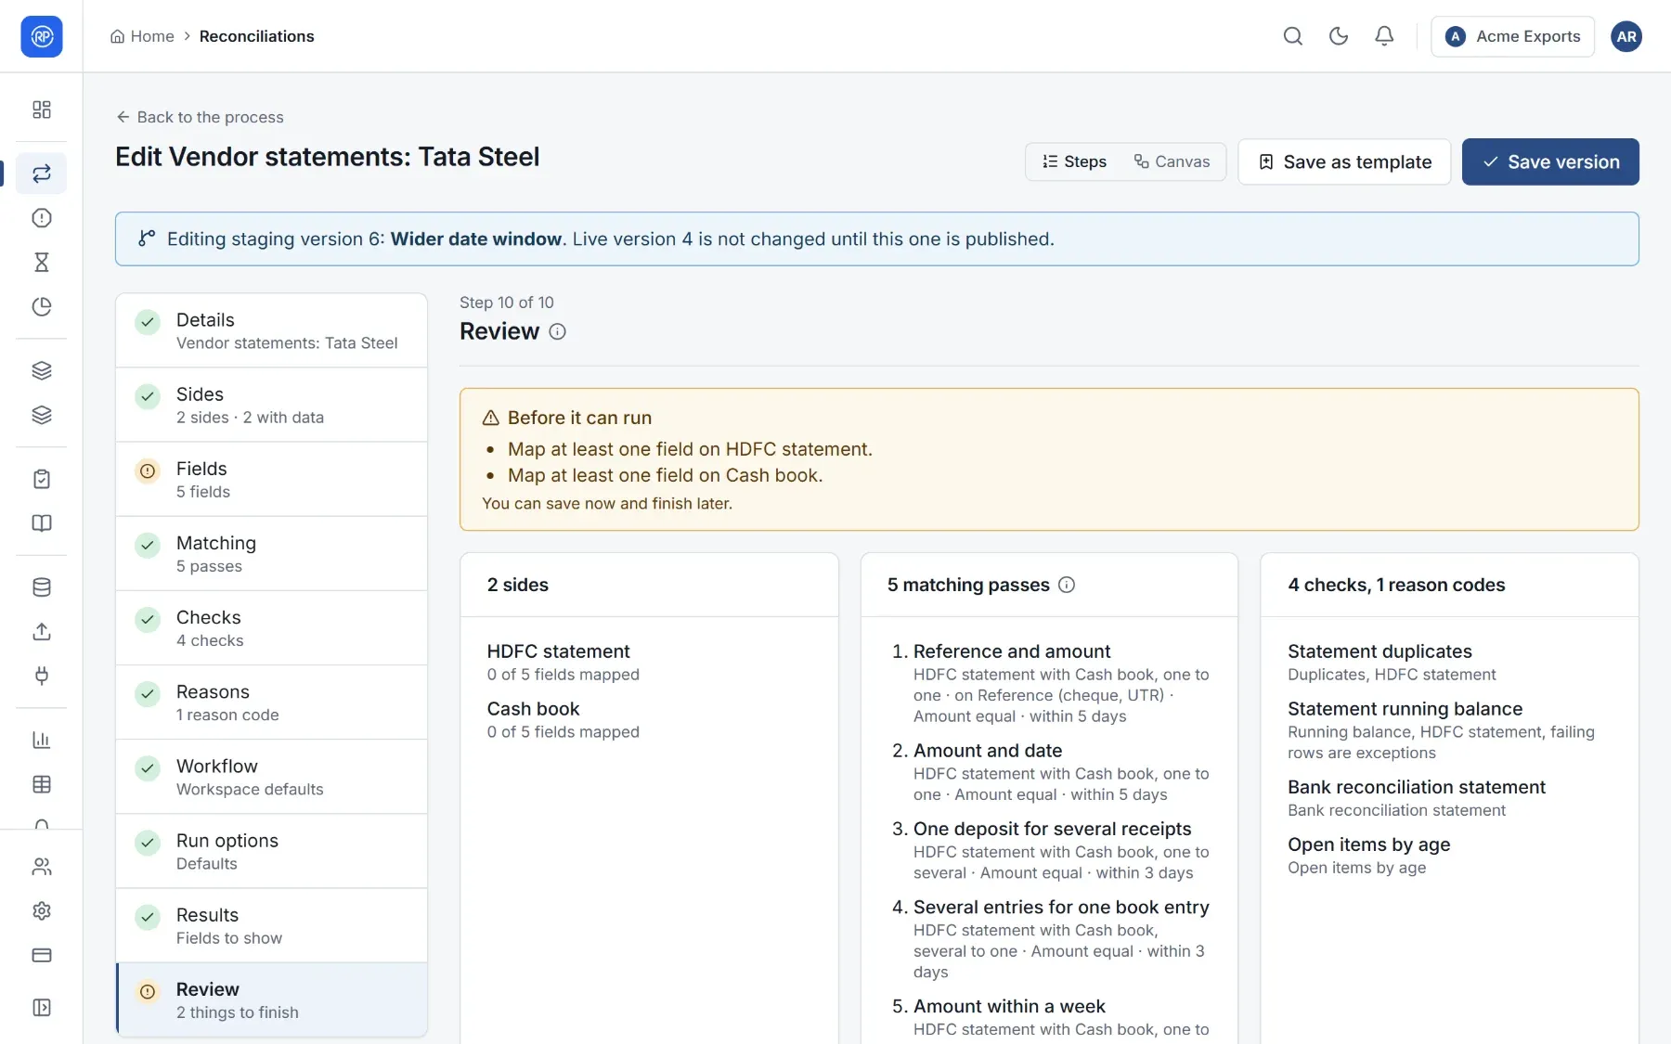
Task: Open the search icon in the top bar
Action: (1292, 36)
